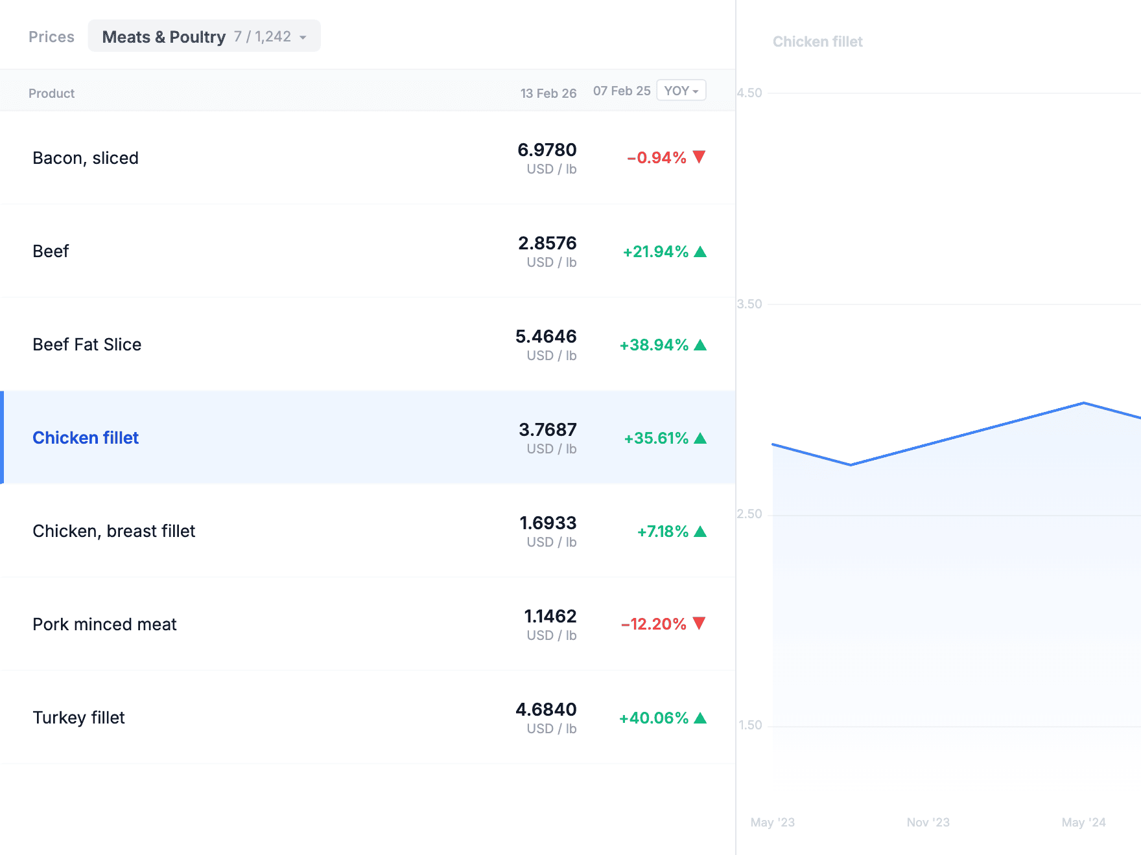Expand the 7 / 1,242 category list chevron
The width and height of the screenshot is (1141, 855).
(x=302, y=37)
